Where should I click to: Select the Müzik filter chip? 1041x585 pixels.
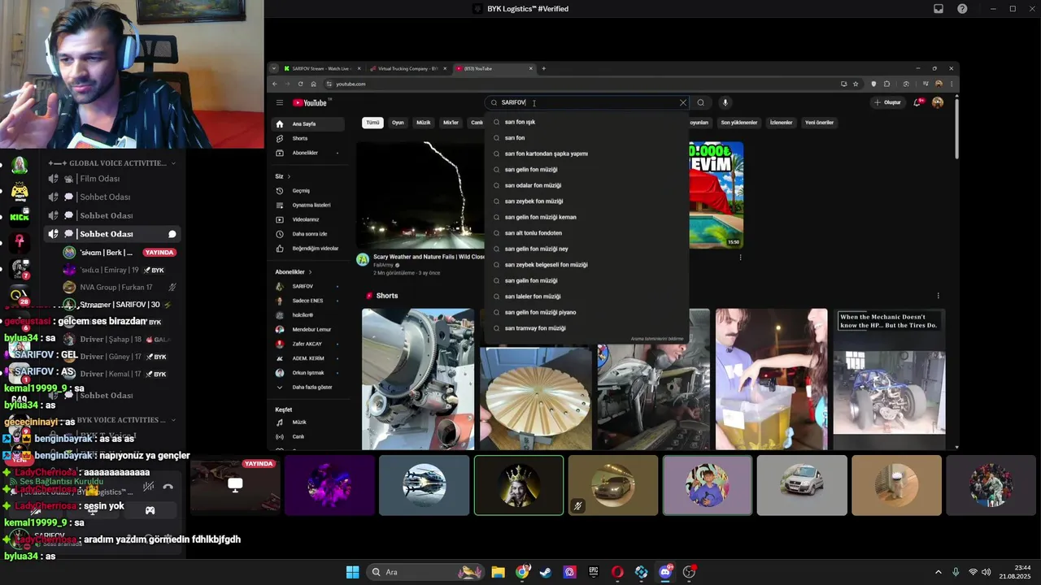pos(423,123)
